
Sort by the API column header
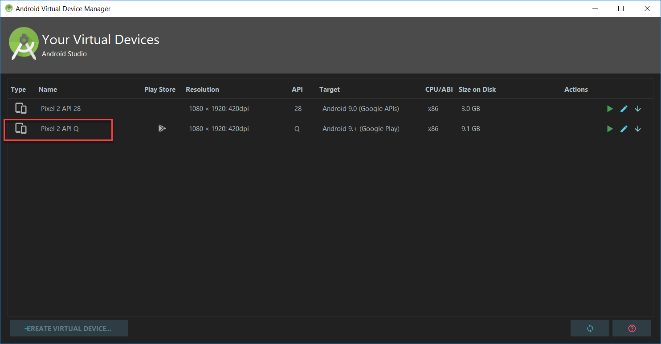tap(297, 89)
